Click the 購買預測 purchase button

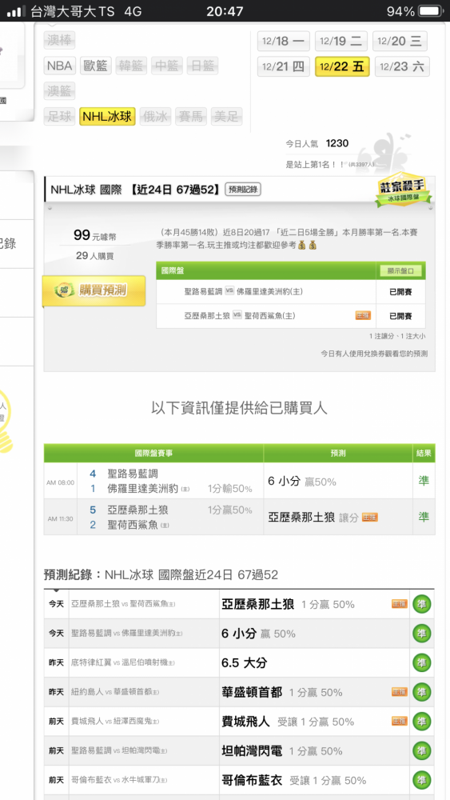click(x=94, y=291)
